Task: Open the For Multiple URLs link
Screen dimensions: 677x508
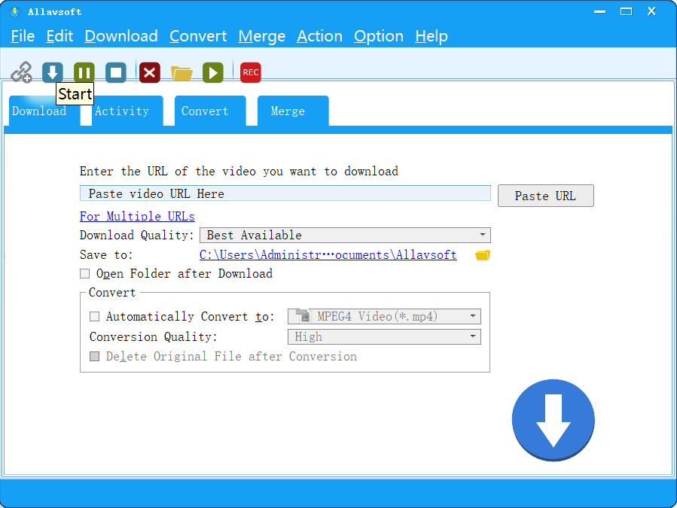Action: pyautogui.click(x=136, y=216)
